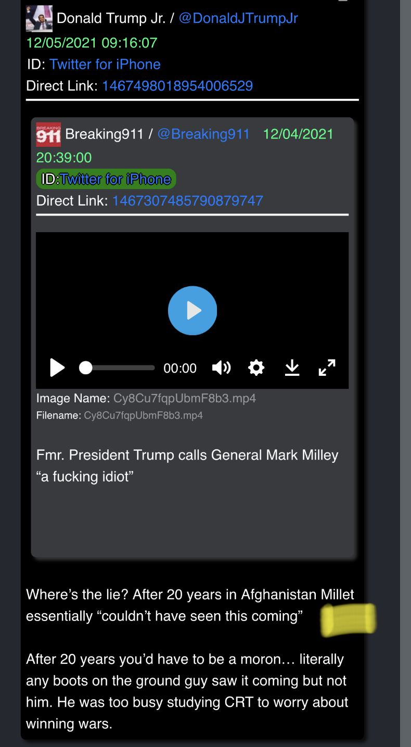This screenshot has width=411, height=747.
Task: Click highlighted Twitter for iPhone ID link
Action: pos(115,179)
